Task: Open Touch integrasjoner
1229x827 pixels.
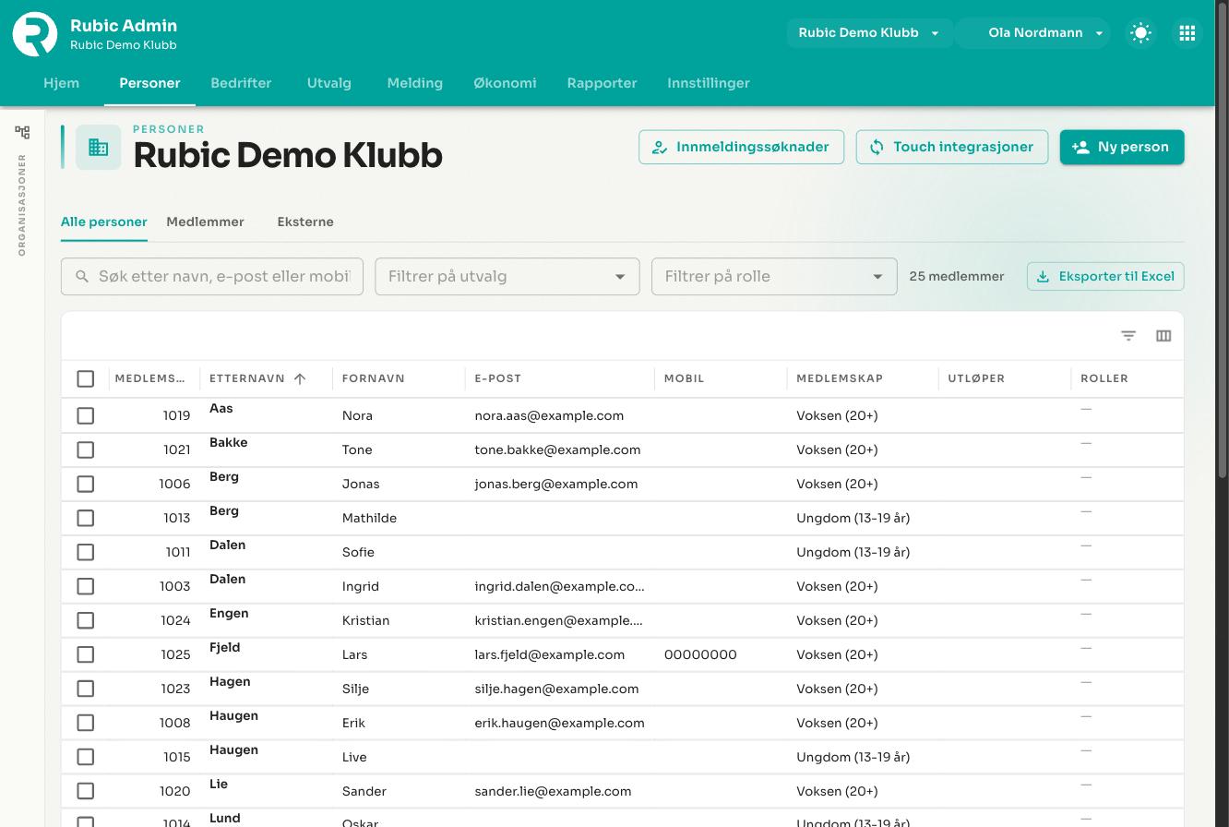Action: coord(952,147)
